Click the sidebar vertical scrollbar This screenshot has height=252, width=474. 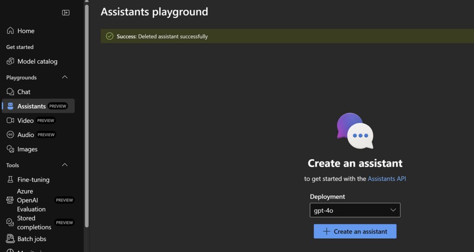pos(87,115)
